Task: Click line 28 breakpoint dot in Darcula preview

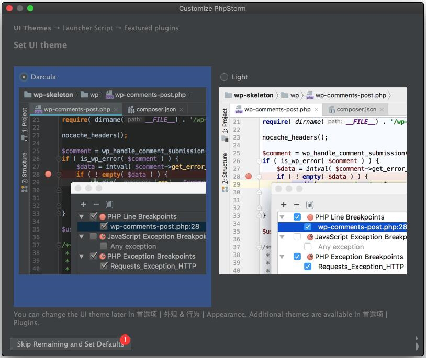Action: 48,174
